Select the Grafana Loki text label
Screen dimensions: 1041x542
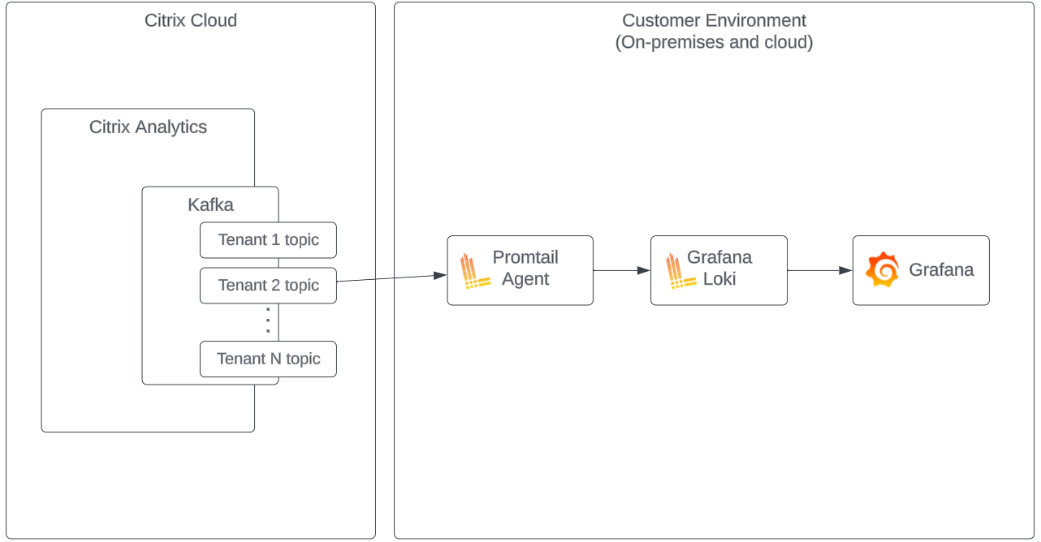719,269
